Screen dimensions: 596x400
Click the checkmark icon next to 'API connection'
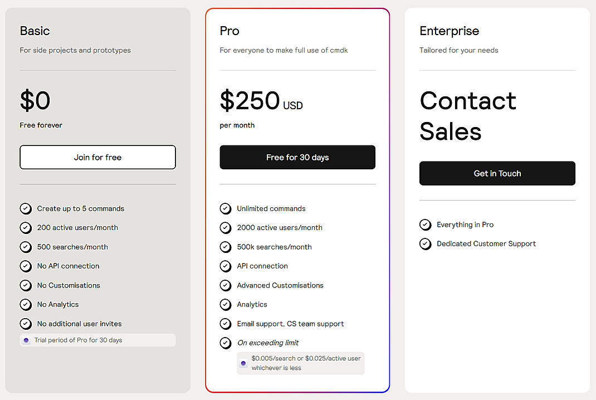226,266
